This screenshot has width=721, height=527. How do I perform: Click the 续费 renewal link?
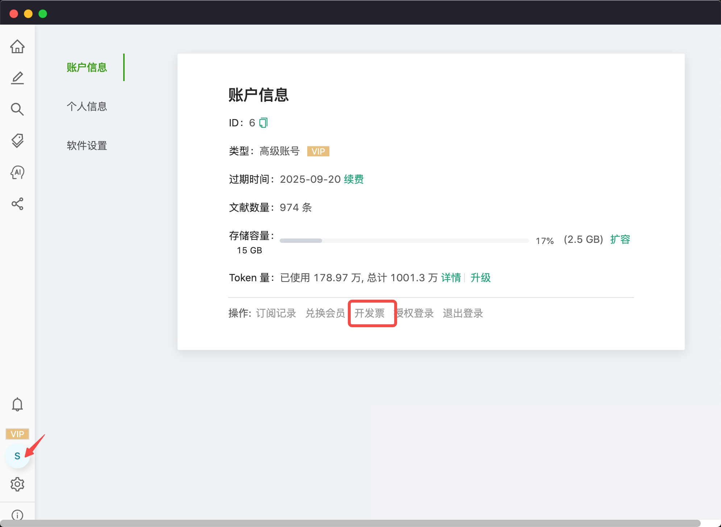tap(354, 179)
